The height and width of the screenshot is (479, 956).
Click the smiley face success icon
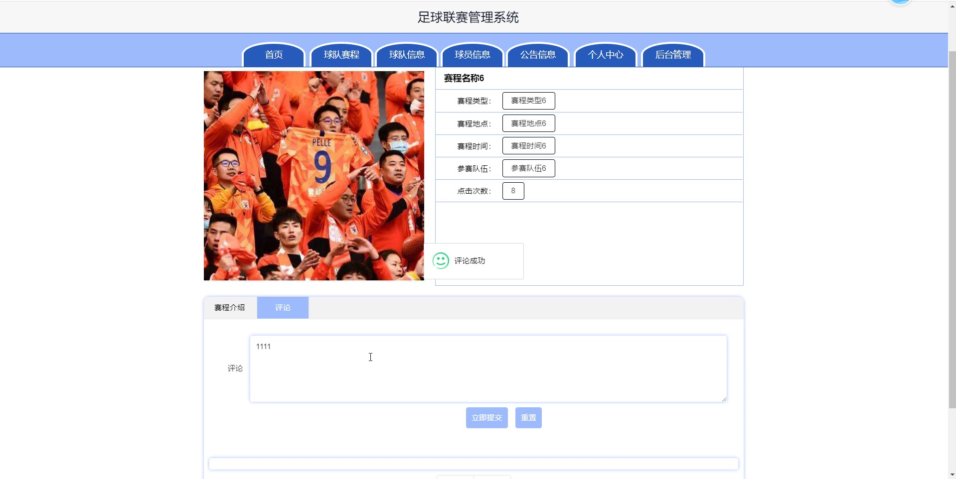click(x=441, y=260)
